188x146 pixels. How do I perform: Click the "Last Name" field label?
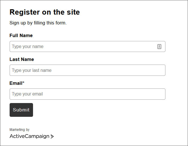[22, 59]
